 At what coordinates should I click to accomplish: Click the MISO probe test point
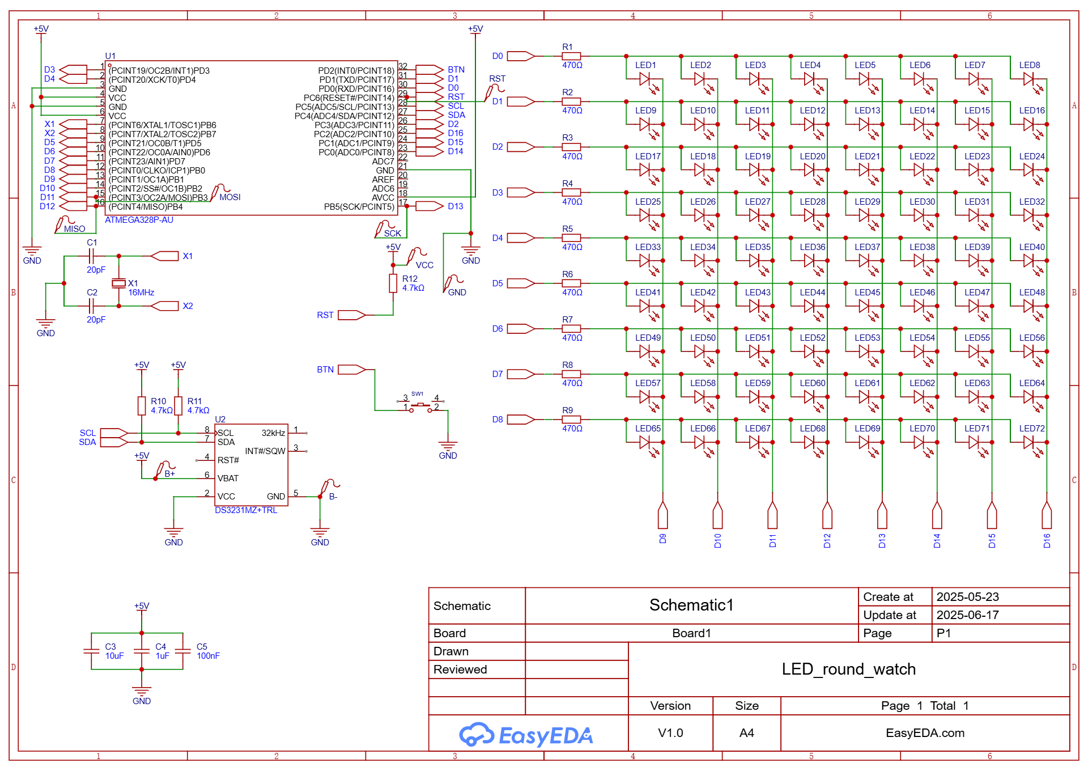[65, 224]
